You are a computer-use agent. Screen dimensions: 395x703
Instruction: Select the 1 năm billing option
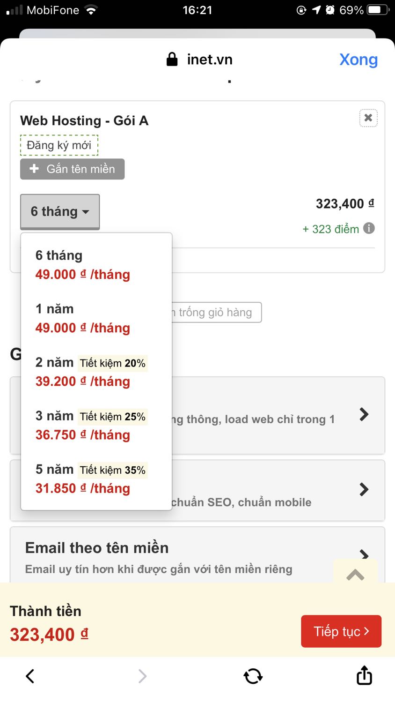(x=82, y=318)
